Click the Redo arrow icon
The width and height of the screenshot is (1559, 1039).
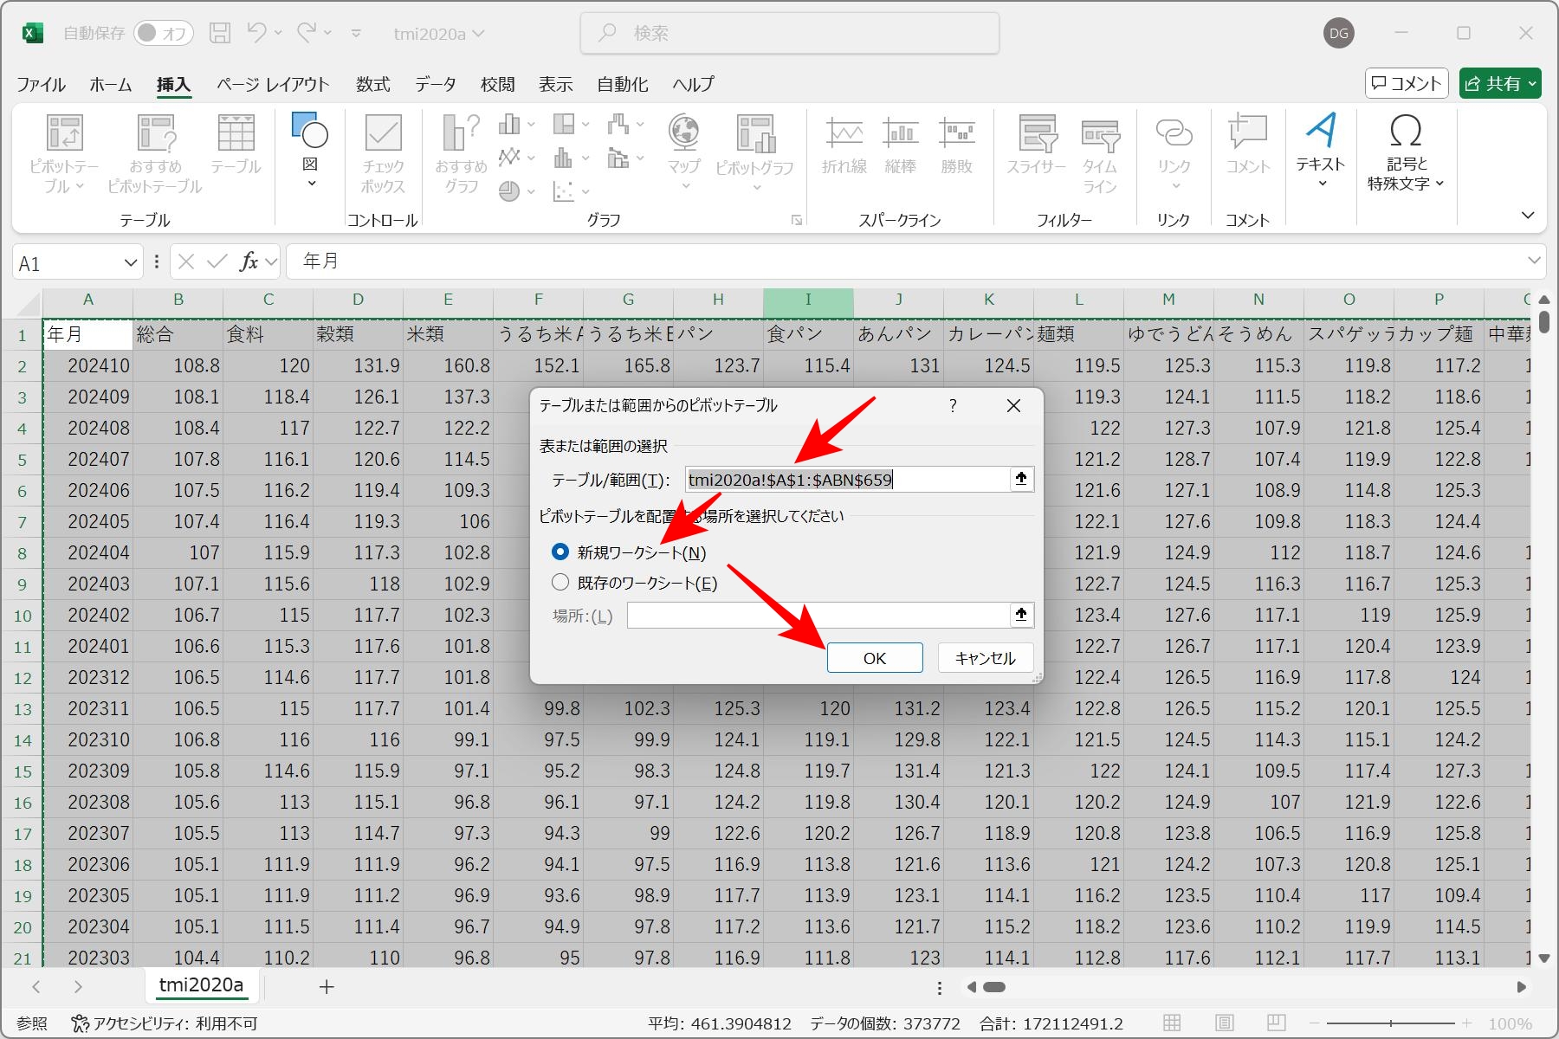pyautogui.click(x=307, y=33)
